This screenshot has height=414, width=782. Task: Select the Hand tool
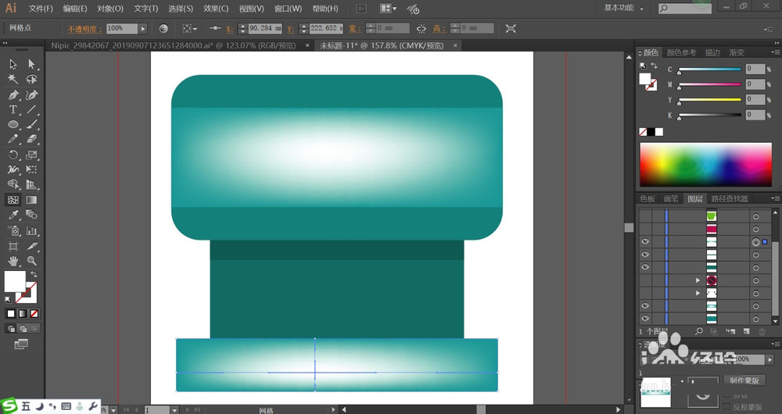point(13,260)
